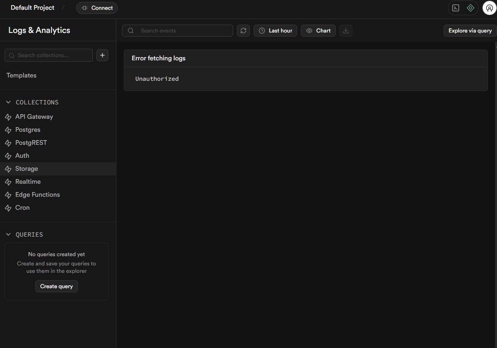Open the Realtime logs collection
This screenshot has height=348, width=497.
click(58, 182)
